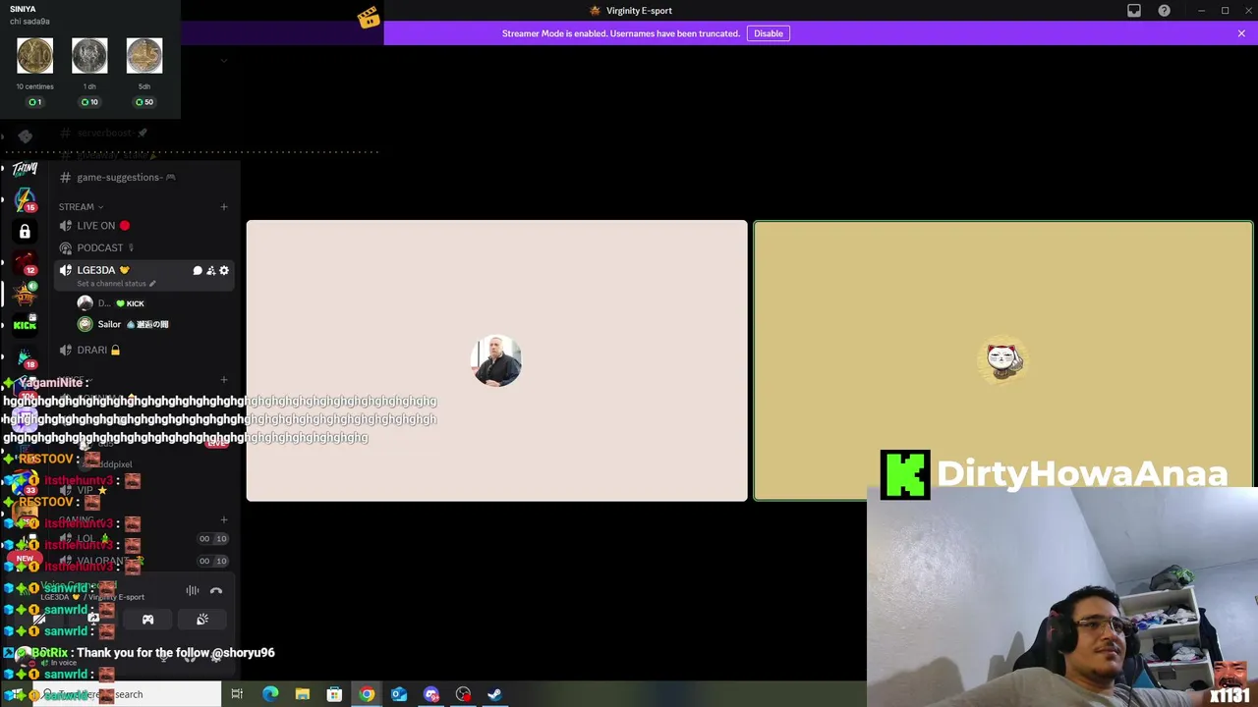Launch Microsoft Edge from taskbar
Image resolution: width=1258 pixels, height=707 pixels.
tap(270, 694)
